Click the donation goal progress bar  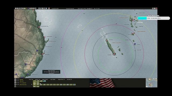coord(154,18)
